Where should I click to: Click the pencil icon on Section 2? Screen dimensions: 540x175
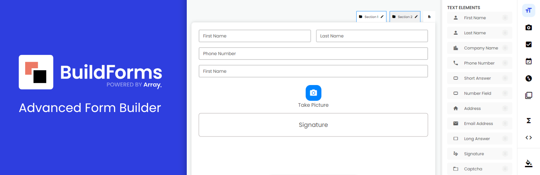tap(416, 16)
